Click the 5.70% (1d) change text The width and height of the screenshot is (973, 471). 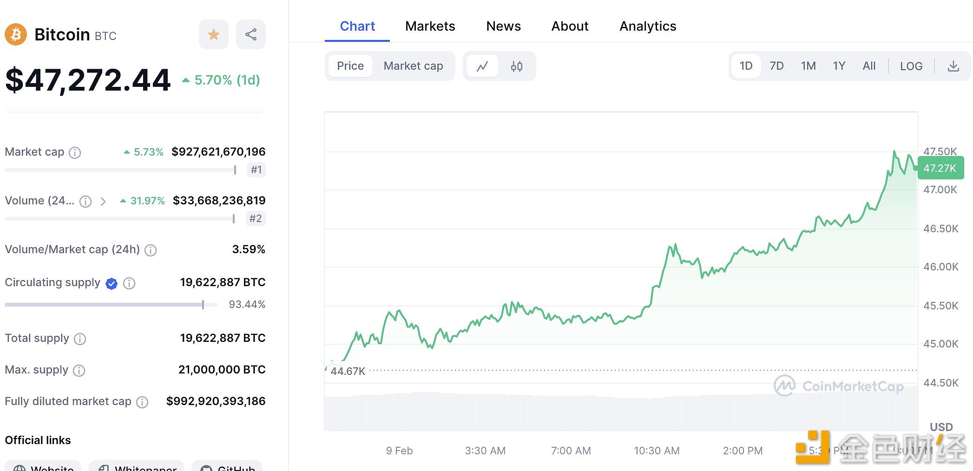tap(221, 80)
